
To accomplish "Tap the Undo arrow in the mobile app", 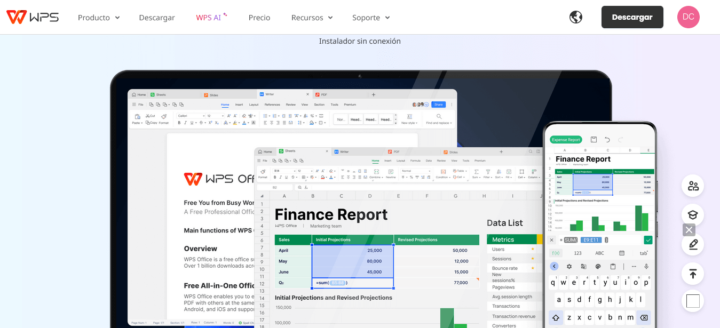I will coord(608,140).
